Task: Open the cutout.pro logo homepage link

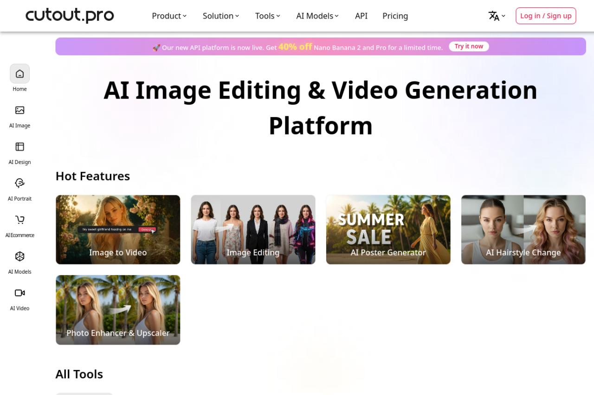Action: [70, 16]
